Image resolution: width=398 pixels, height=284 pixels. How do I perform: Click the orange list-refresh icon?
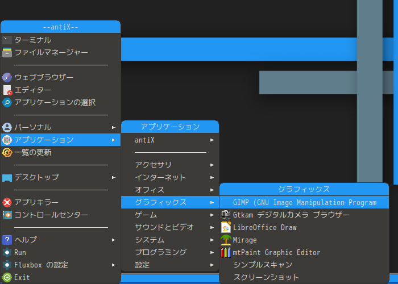(x=7, y=152)
